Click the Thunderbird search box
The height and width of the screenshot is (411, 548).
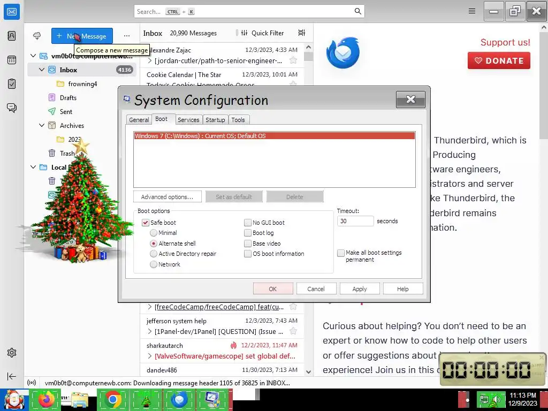249,12
